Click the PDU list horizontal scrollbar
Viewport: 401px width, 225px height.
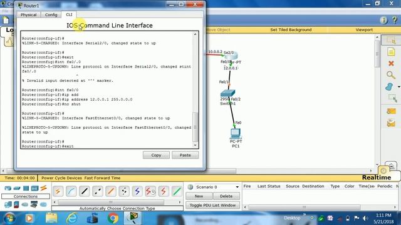(x=305, y=207)
